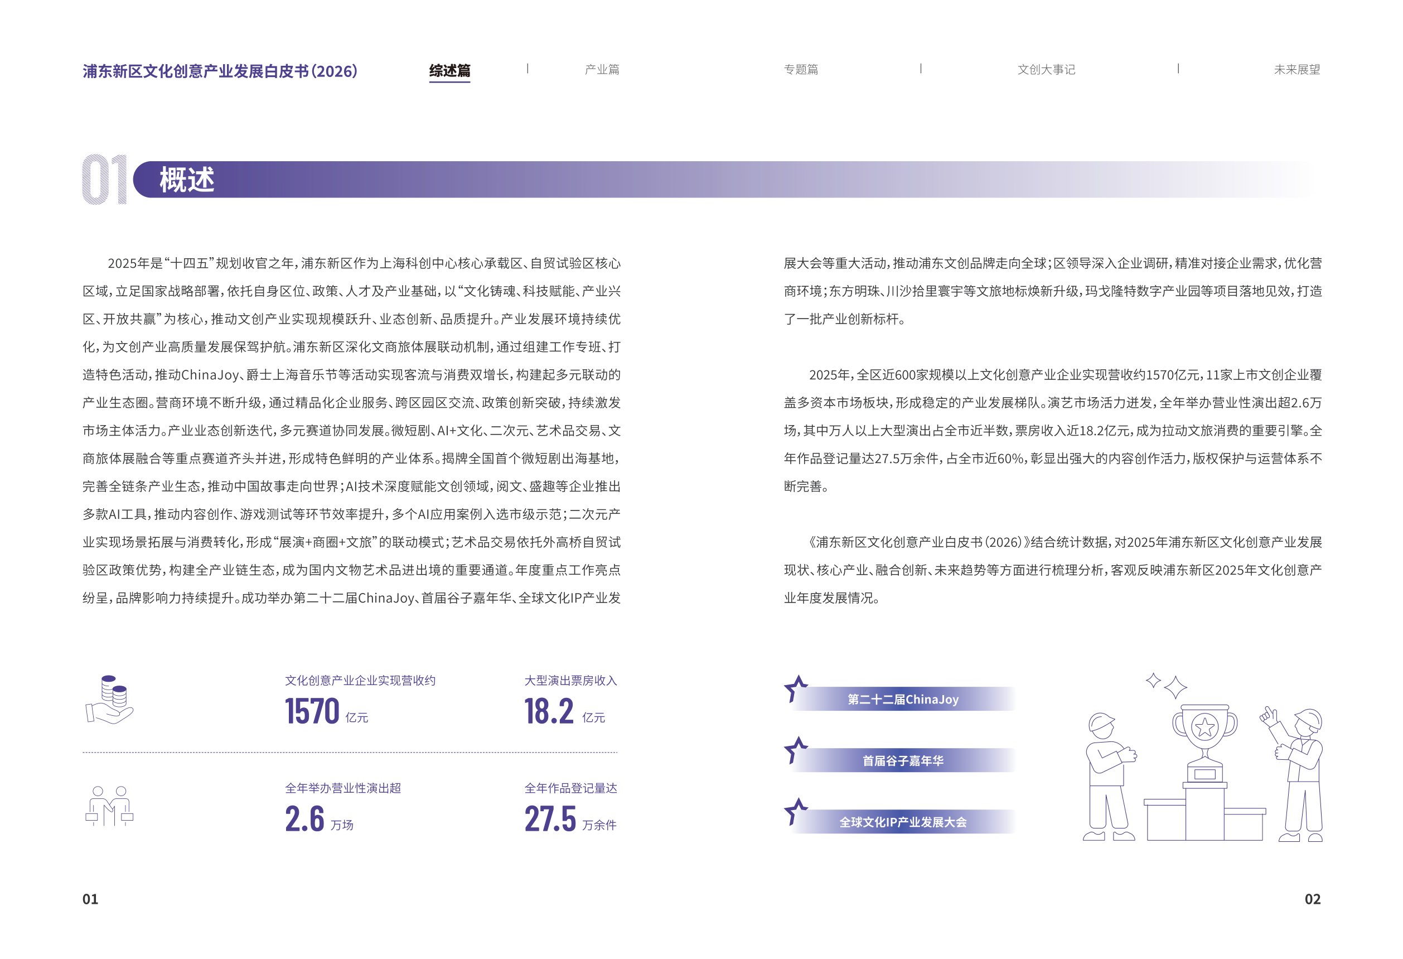1403x959 pixels.
Task: Click page number 02 in footer
Action: [1313, 899]
